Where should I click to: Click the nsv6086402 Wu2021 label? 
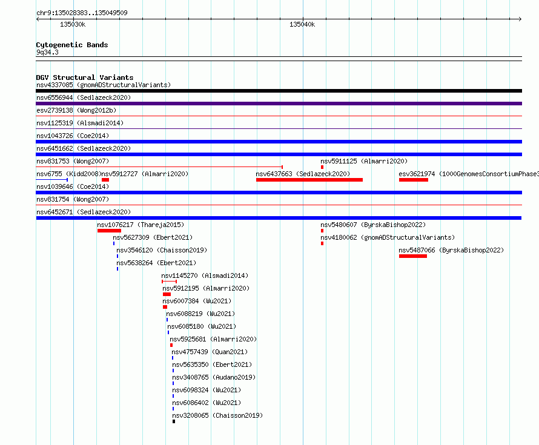(x=207, y=403)
